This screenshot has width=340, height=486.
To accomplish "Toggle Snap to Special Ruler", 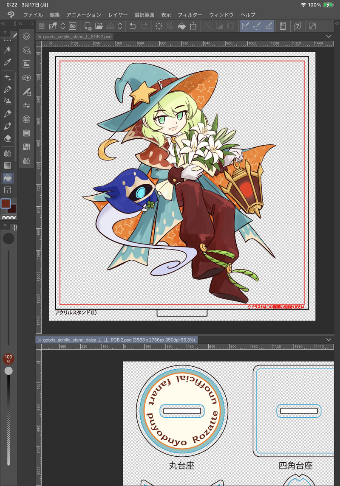I will [257, 26].
